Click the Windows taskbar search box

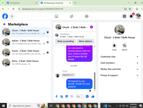pos(27,106)
